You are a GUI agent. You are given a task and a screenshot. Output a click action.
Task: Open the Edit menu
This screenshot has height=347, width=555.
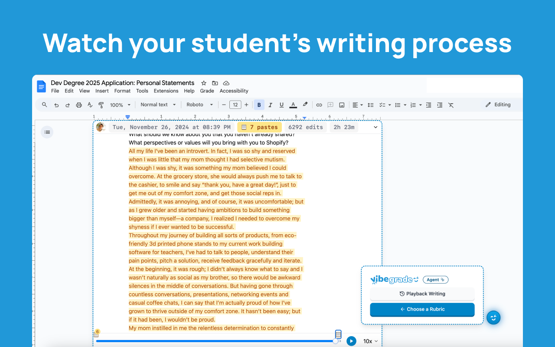(69, 91)
